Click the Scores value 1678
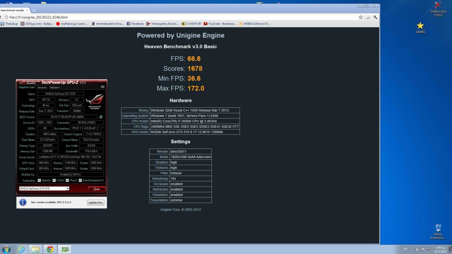The image size is (452, 254). (195, 69)
